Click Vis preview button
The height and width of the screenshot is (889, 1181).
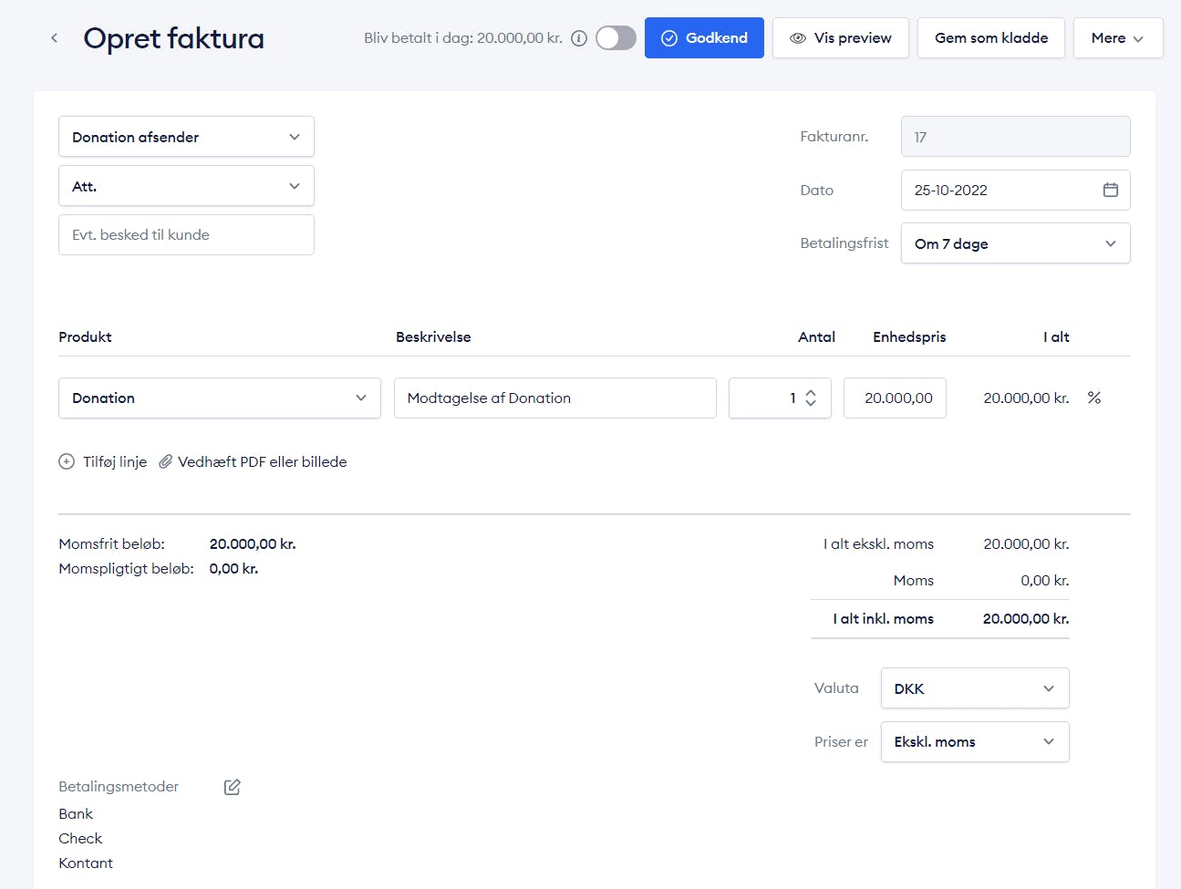pos(841,38)
